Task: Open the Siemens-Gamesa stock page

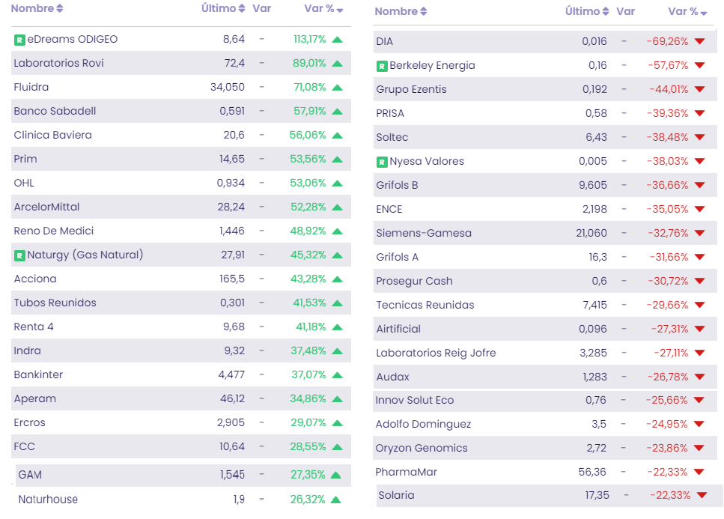Action: 424,234
